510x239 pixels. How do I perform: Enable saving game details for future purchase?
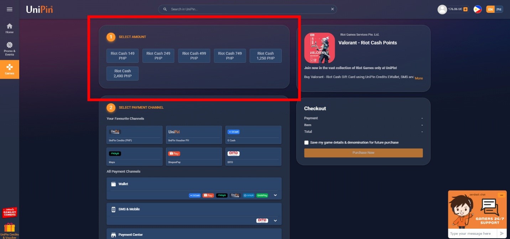306,142
